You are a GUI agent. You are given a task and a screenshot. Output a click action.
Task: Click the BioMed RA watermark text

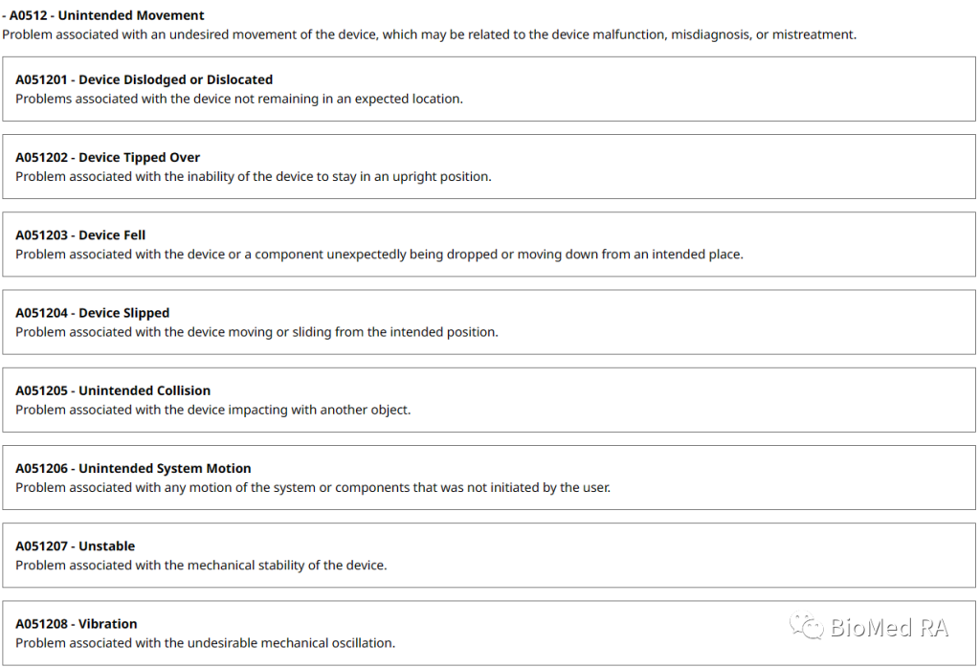point(889,628)
